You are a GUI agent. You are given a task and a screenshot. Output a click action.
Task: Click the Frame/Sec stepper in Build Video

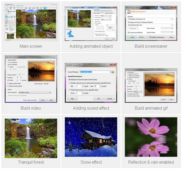21,78
